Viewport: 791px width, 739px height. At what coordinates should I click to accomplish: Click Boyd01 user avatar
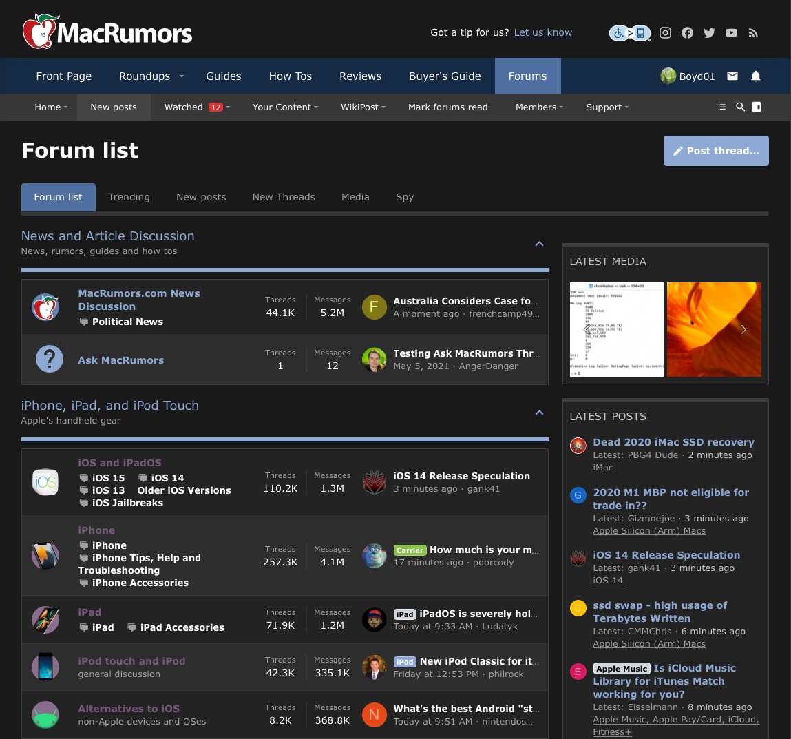(668, 76)
